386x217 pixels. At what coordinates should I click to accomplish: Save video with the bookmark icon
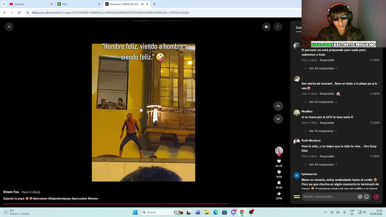point(279,183)
